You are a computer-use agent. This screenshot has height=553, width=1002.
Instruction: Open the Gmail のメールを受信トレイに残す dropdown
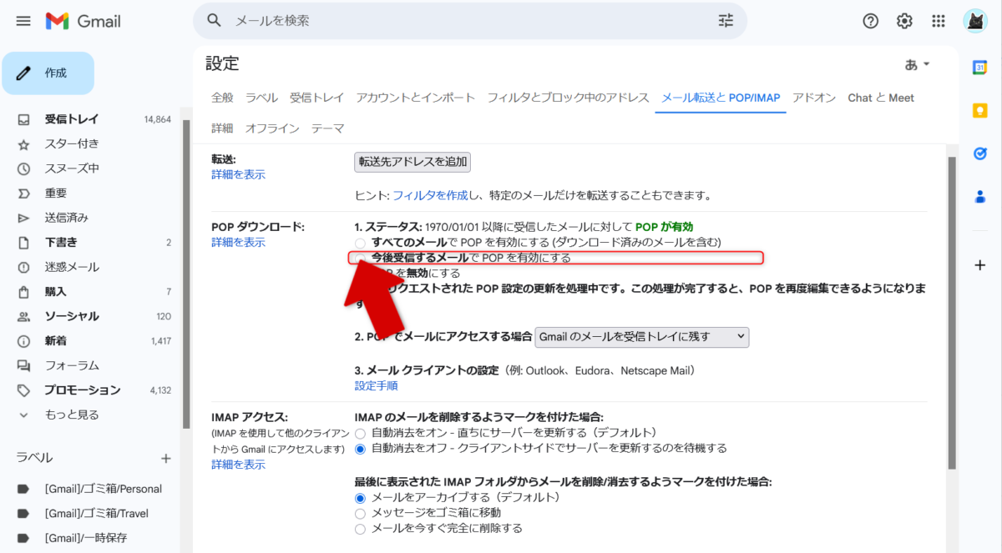point(641,337)
